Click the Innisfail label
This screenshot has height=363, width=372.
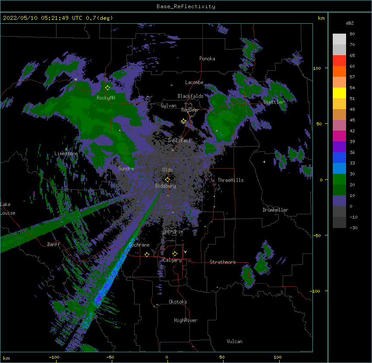click(x=179, y=141)
